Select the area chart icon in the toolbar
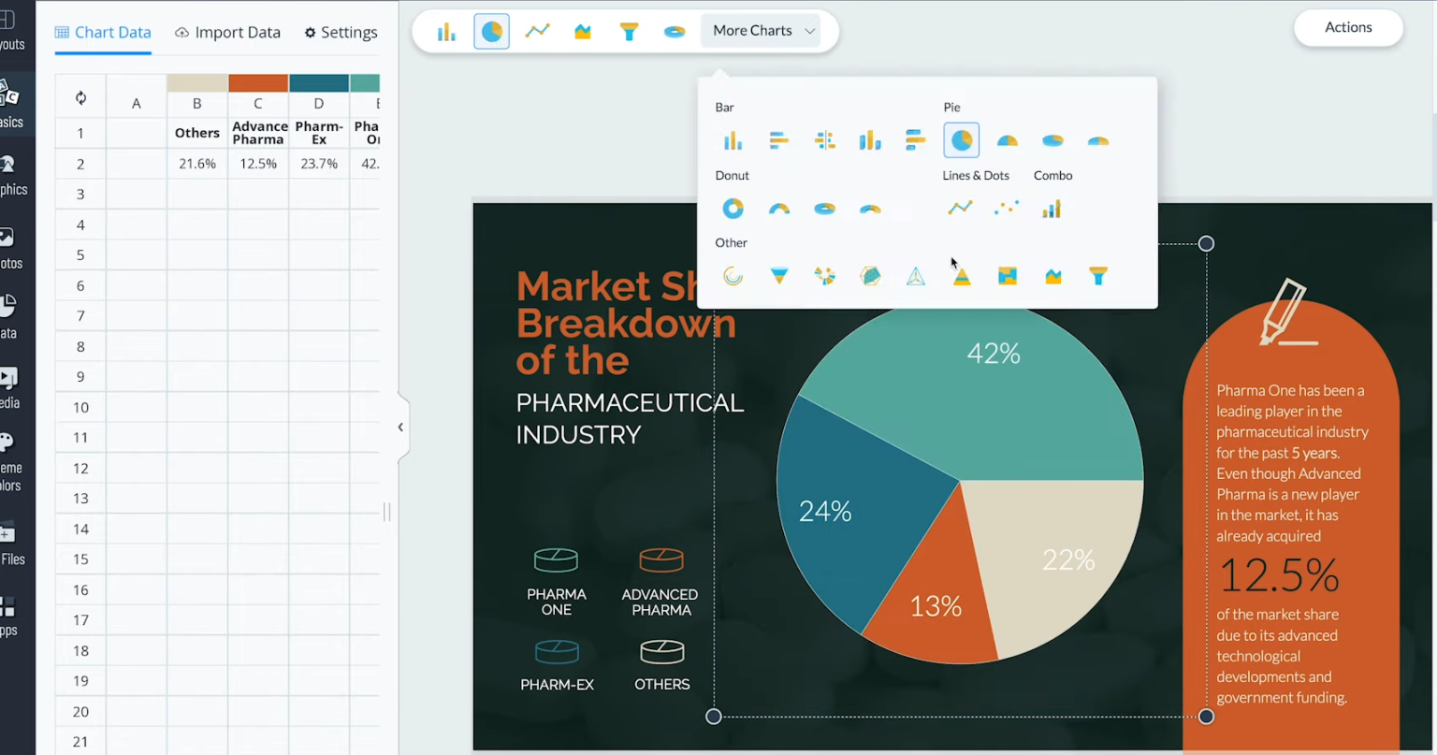This screenshot has width=1437, height=755. point(583,31)
